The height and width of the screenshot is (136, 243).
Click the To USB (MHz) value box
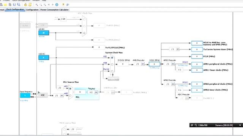pyautogui.click(x=126, y=92)
